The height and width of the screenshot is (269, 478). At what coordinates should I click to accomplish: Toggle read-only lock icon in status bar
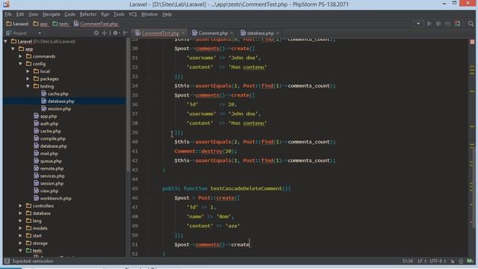click(453, 261)
